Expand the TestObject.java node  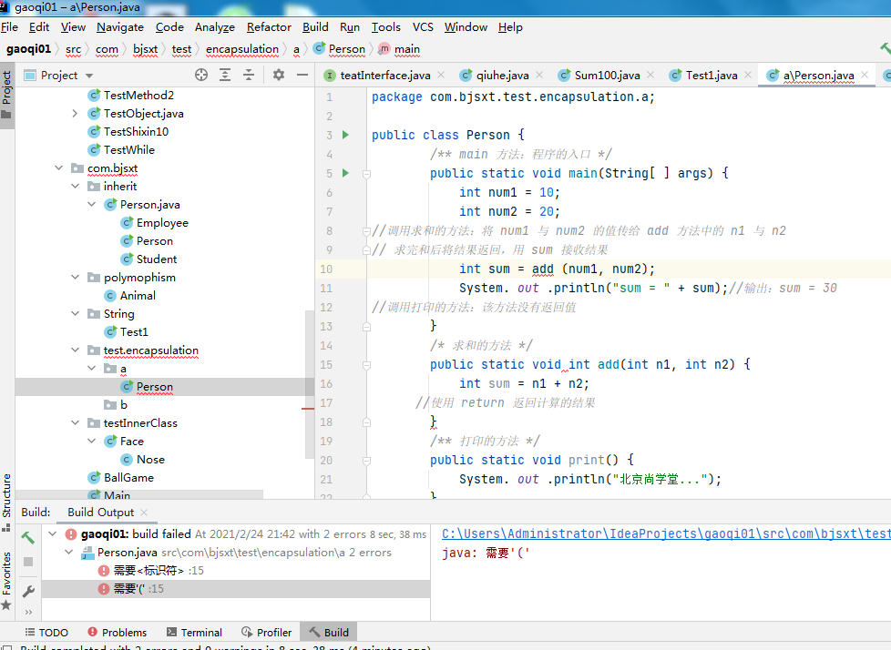click(x=75, y=114)
